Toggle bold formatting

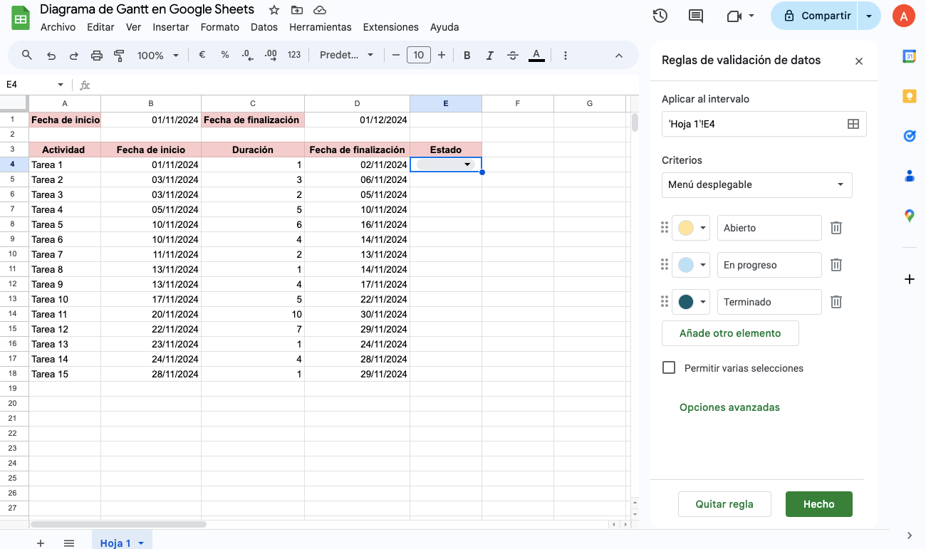tap(467, 55)
